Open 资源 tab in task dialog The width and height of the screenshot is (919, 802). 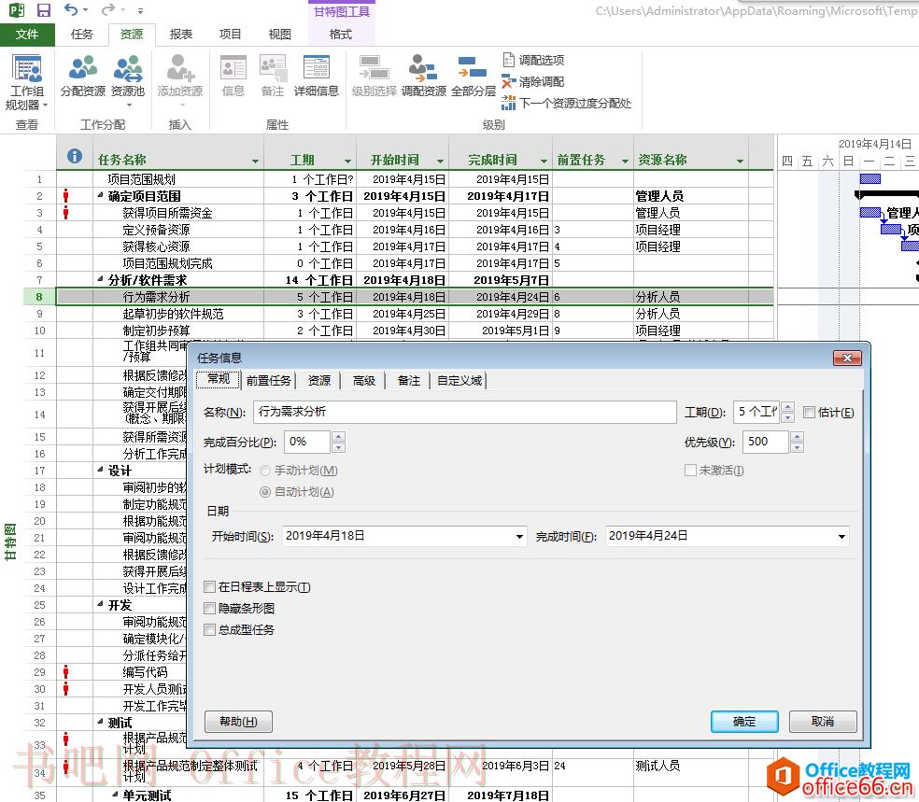point(319,381)
